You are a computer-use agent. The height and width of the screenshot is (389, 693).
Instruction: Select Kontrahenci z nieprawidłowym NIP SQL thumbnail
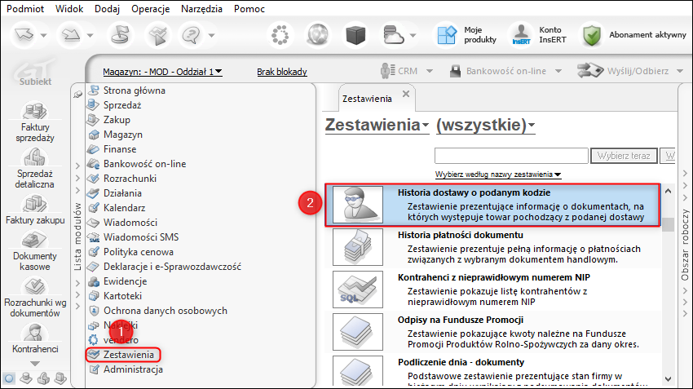click(x=358, y=289)
